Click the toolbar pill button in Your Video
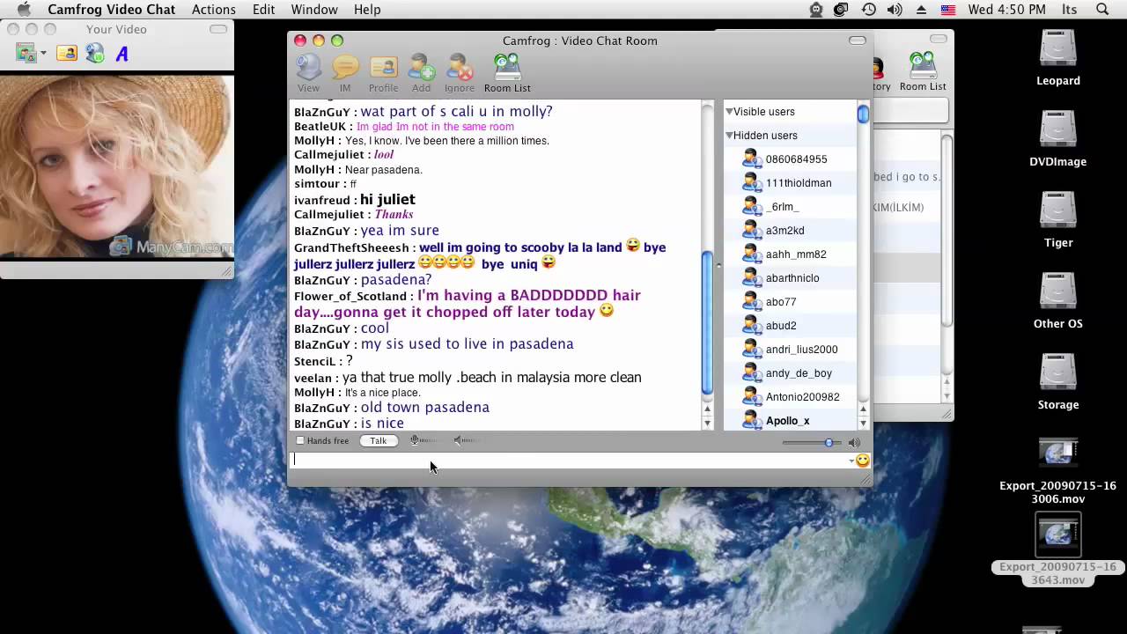The image size is (1127, 634). pyautogui.click(x=217, y=29)
